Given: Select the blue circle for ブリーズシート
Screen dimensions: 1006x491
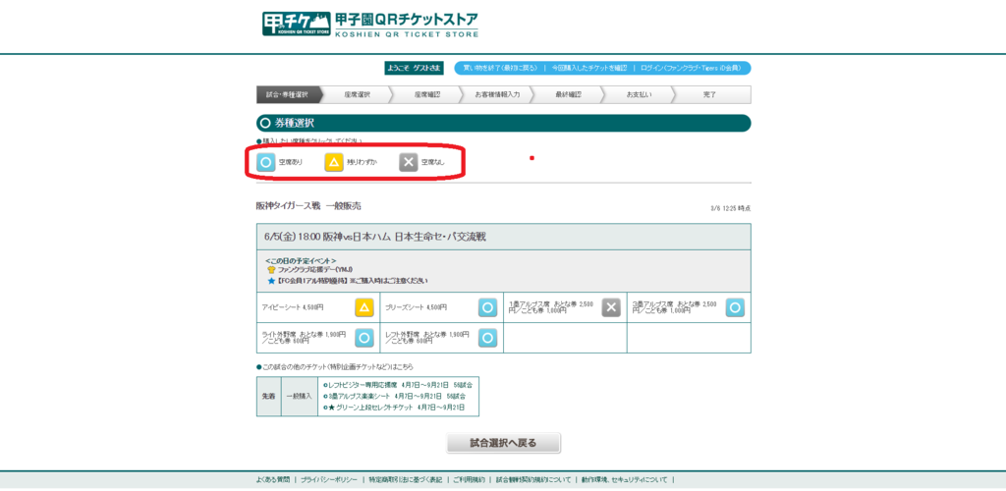Looking at the screenshot, I should (487, 307).
